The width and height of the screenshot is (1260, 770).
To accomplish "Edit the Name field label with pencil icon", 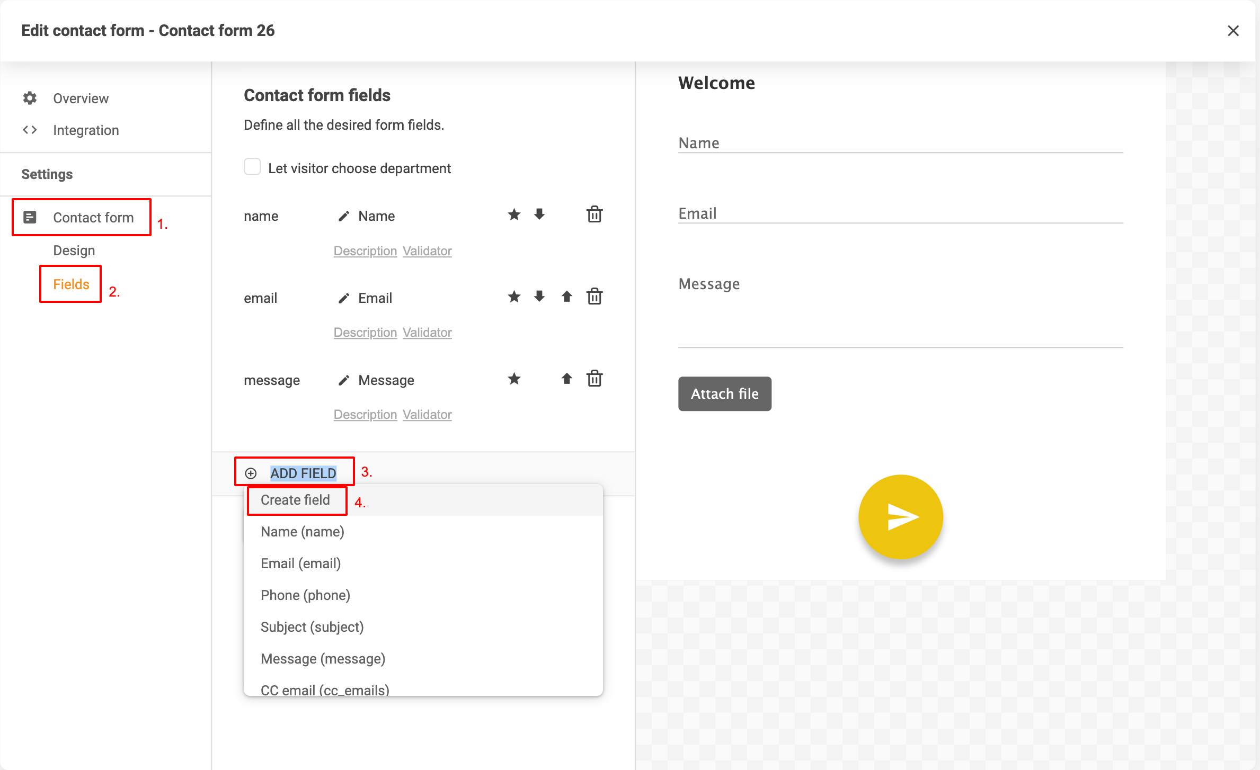I will pos(343,216).
